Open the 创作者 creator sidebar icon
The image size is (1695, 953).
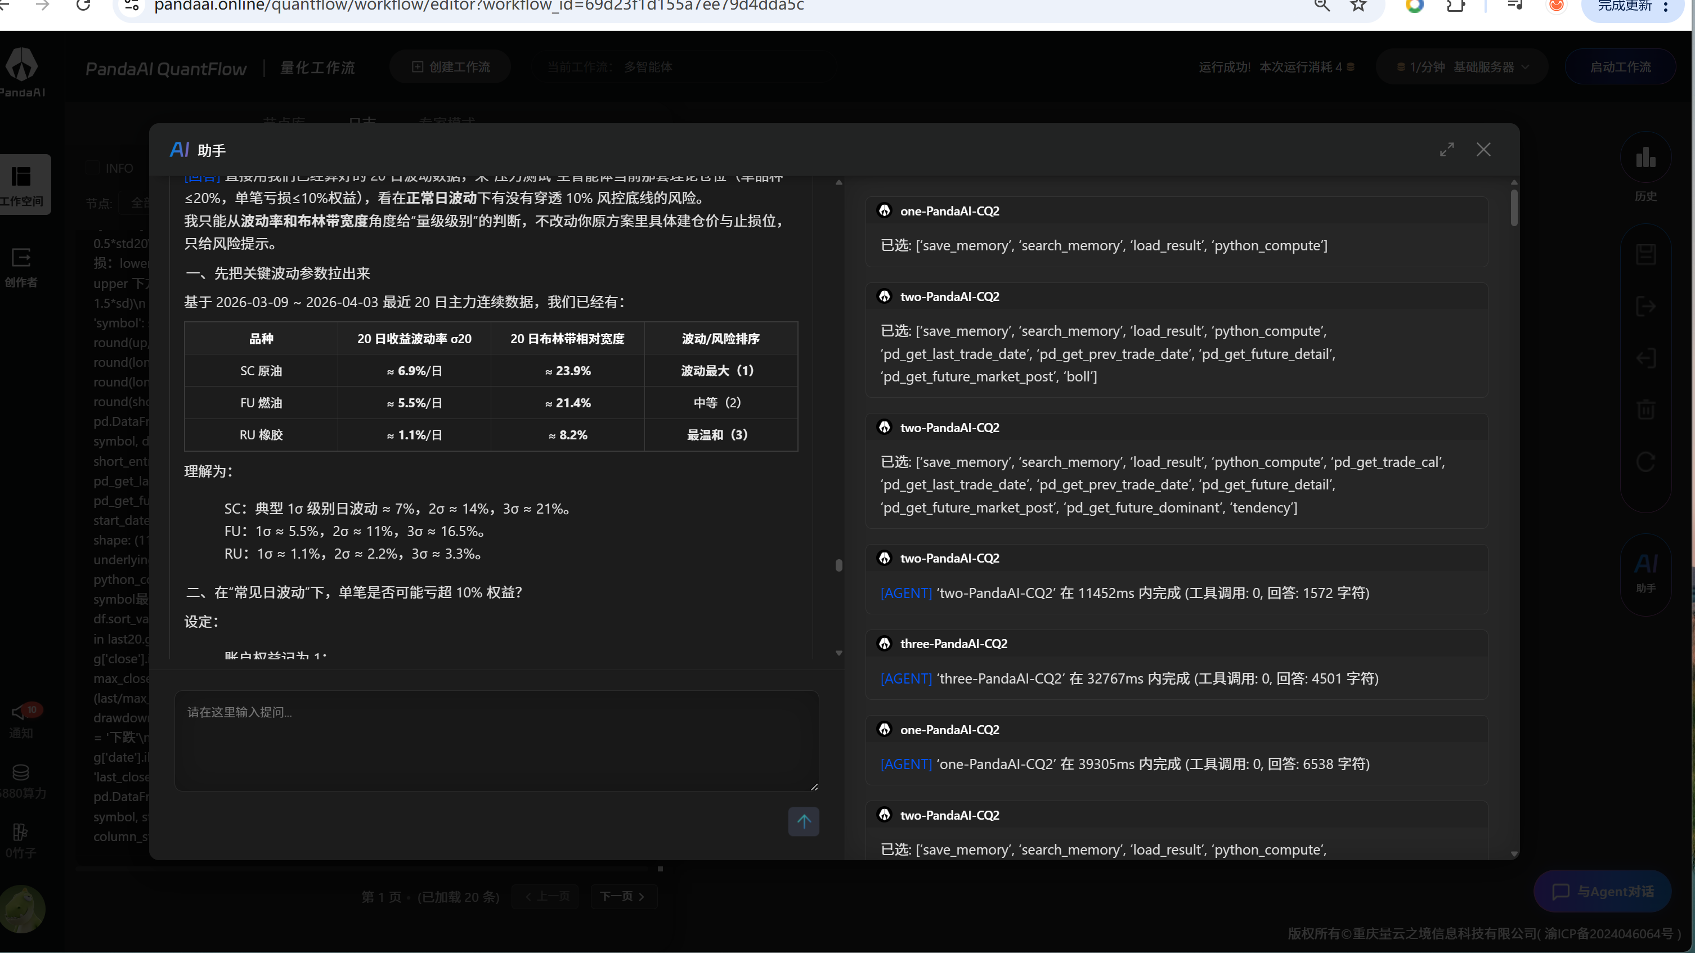coord(21,258)
